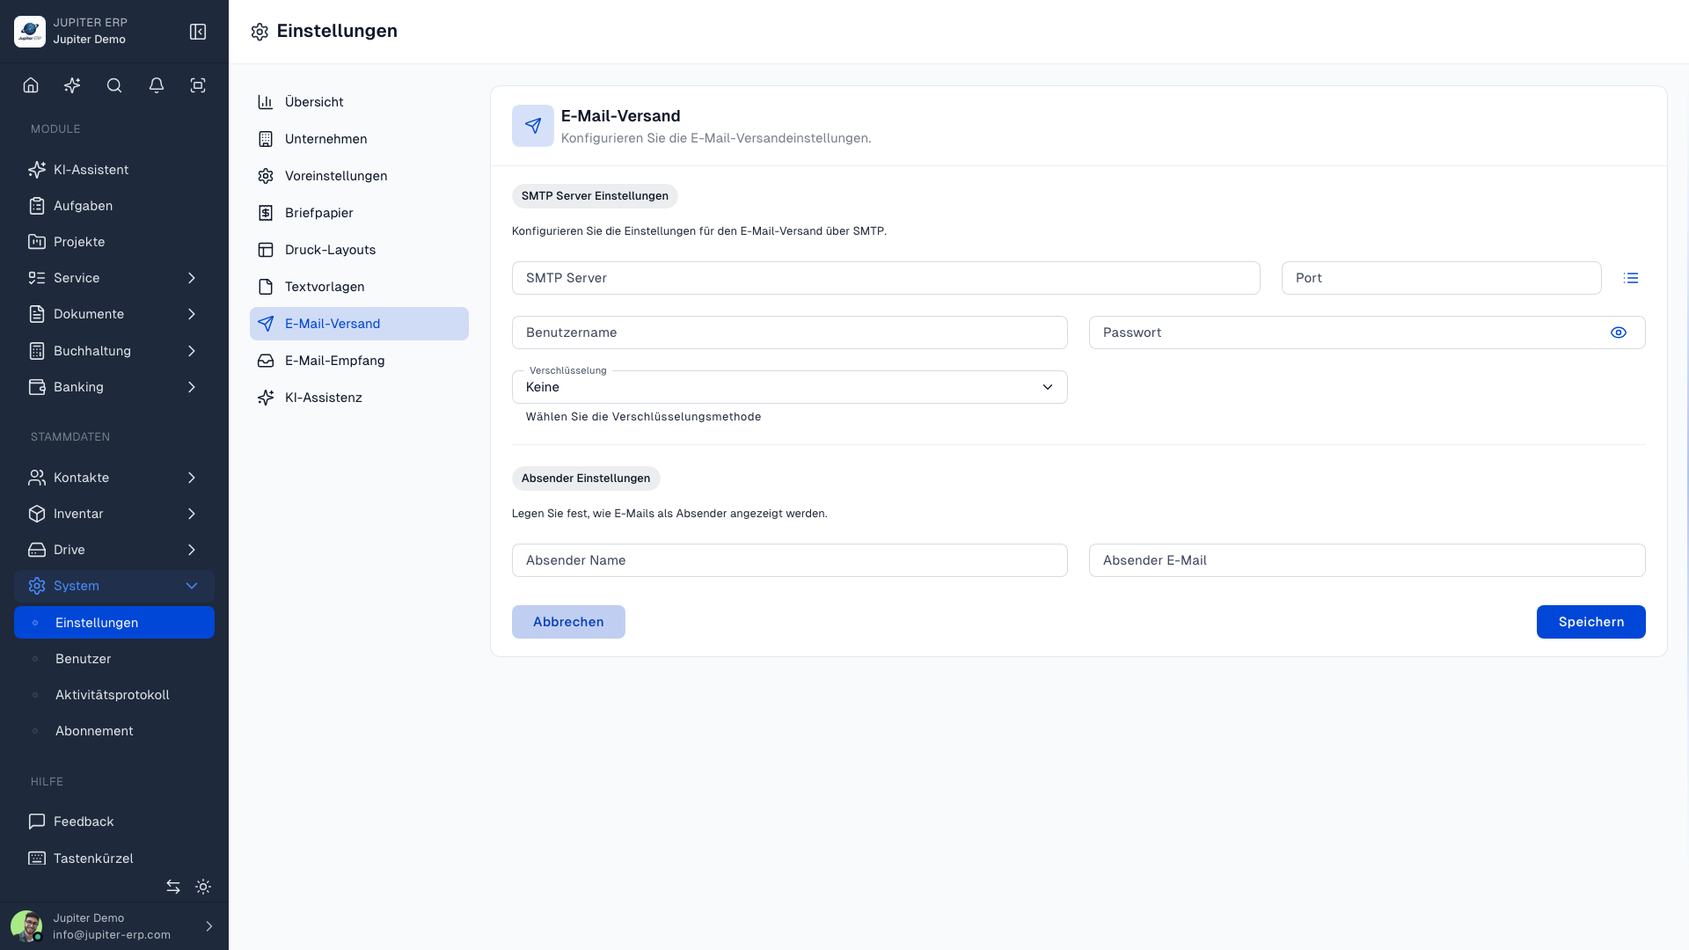The width and height of the screenshot is (1689, 950).
Task: Open Voreinstellungen settings tab
Action: click(x=359, y=176)
